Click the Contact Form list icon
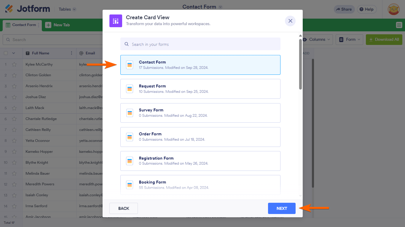The width and height of the screenshot is (405, 227). pos(130,65)
